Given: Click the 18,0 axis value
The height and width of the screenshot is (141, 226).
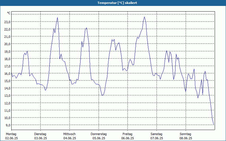Looking at the screenshot, I should (x=7, y=59).
